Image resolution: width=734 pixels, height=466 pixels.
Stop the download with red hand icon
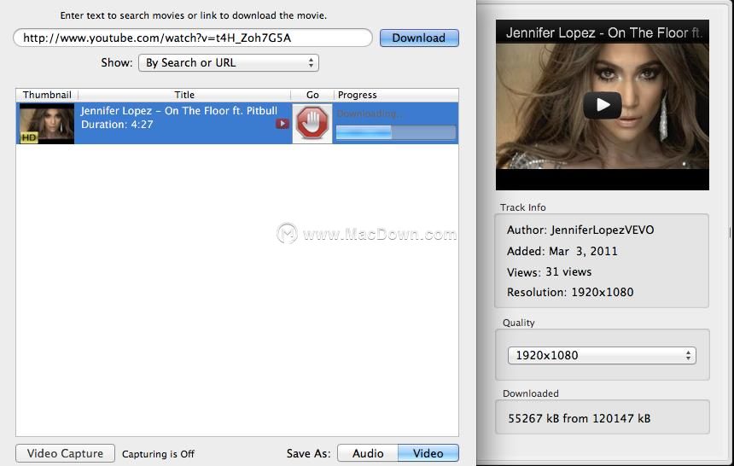(x=312, y=123)
